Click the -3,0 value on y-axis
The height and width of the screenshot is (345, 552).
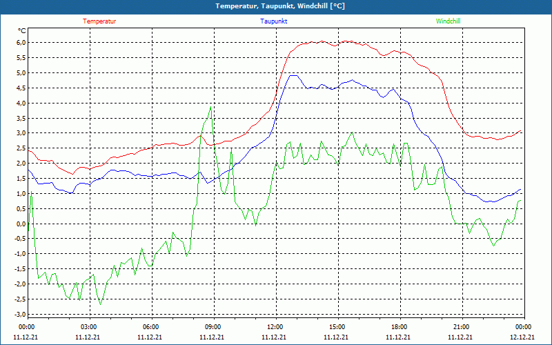[21, 315]
